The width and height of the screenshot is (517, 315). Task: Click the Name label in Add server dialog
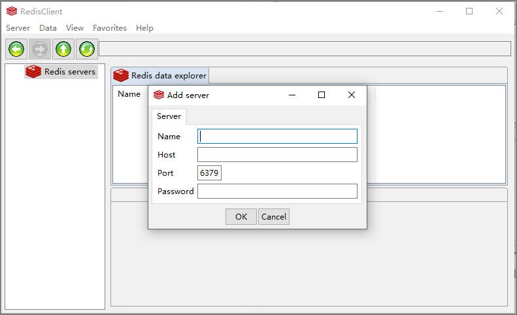(169, 137)
